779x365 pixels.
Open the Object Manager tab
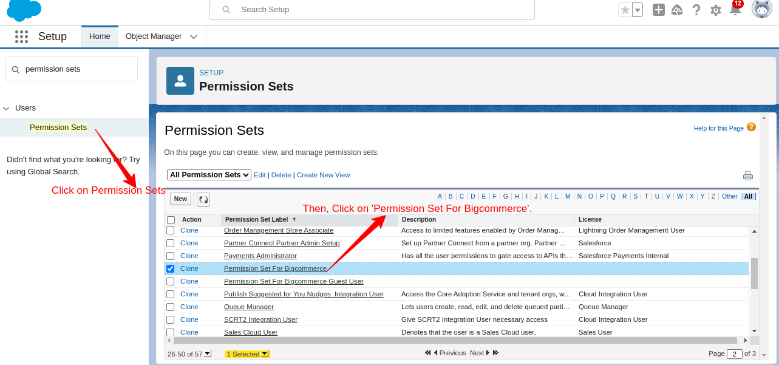[154, 36]
